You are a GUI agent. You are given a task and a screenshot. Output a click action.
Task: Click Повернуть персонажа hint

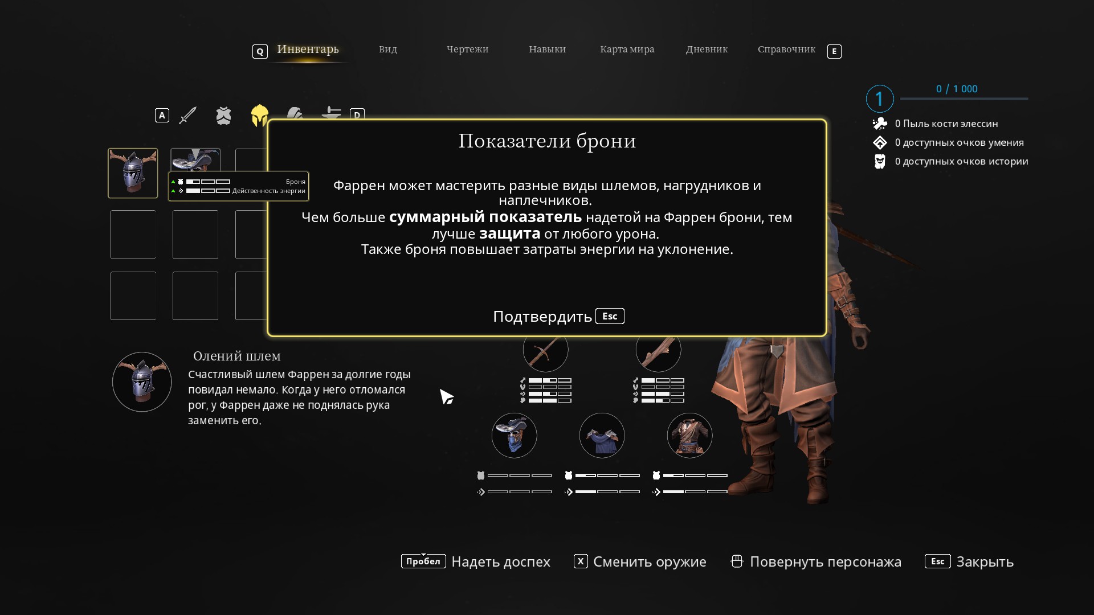(x=826, y=562)
